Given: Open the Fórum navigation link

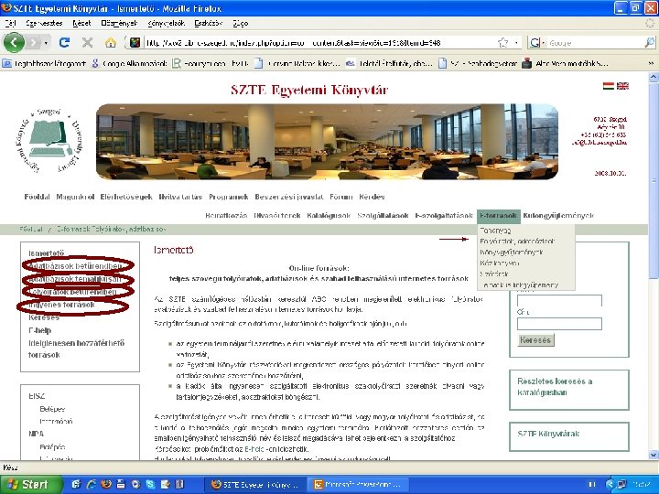Looking at the screenshot, I should tap(341, 197).
